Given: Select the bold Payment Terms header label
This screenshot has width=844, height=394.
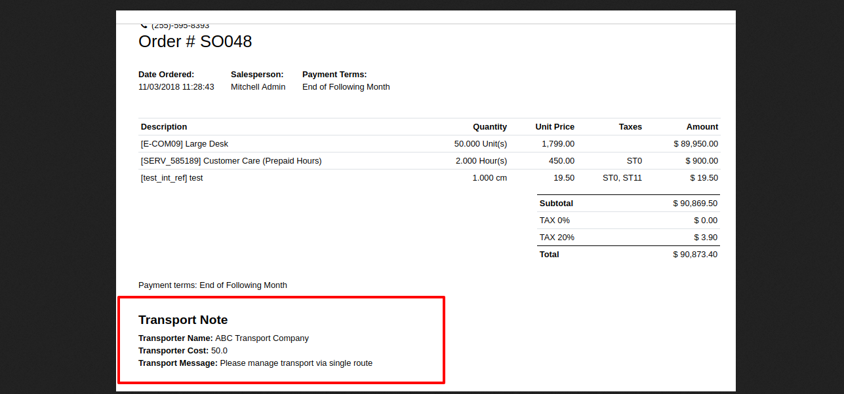Looking at the screenshot, I should click(x=334, y=75).
